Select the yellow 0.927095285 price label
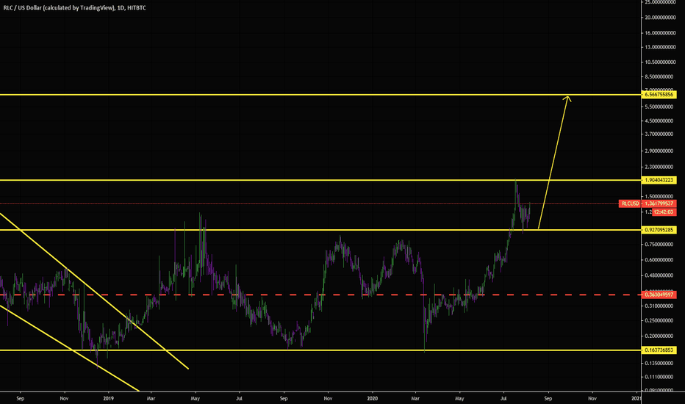 tap(659, 230)
